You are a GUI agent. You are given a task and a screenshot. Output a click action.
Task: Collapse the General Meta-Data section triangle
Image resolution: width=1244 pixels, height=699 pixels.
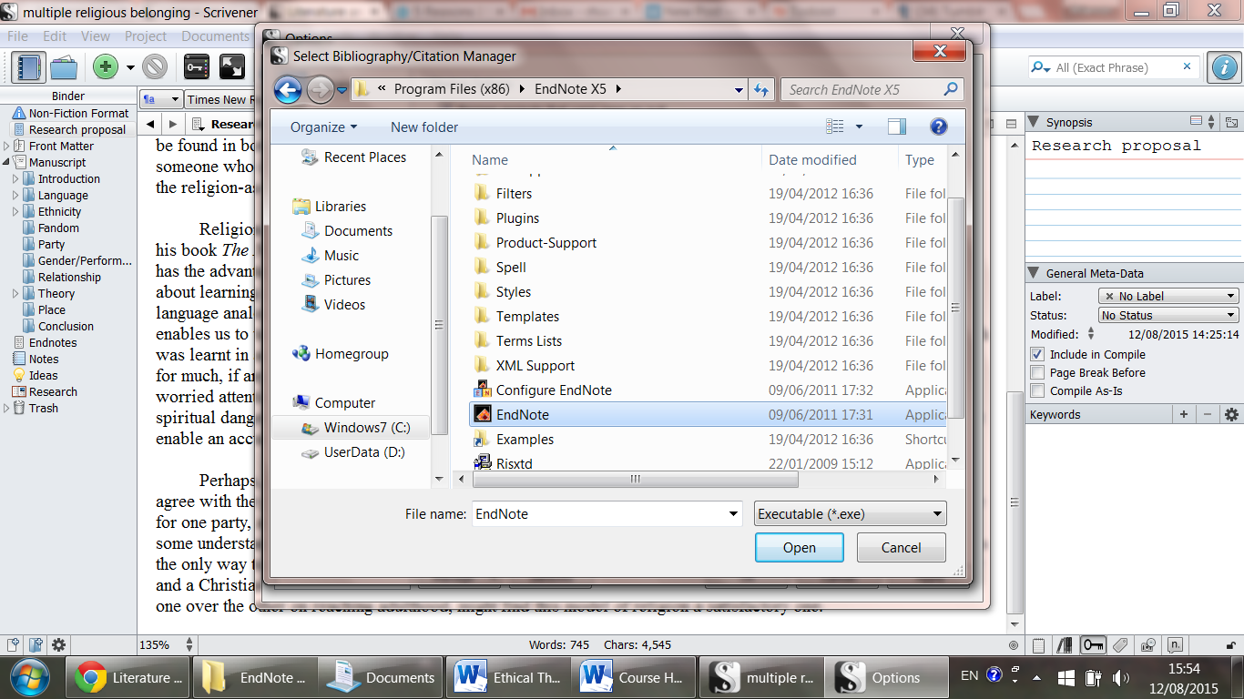(x=1034, y=273)
